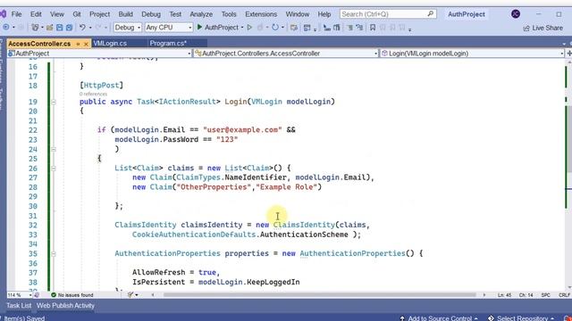Viewport: 572px width, 321px height.
Task: Click the 0 references CodeLens link
Action: click(93, 94)
